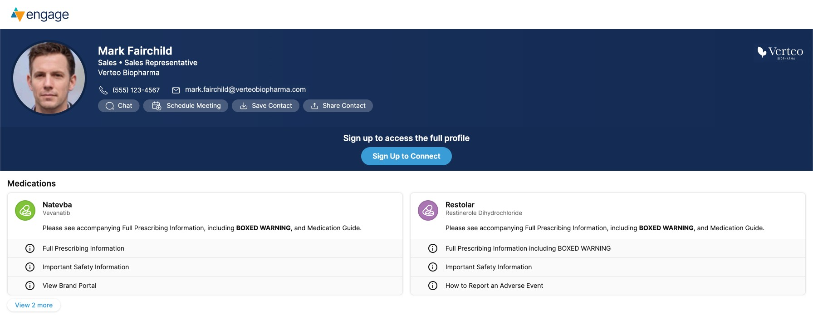813x331 pixels.
Task: Click the engage logo in header
Action: click(x=40, y=15)
